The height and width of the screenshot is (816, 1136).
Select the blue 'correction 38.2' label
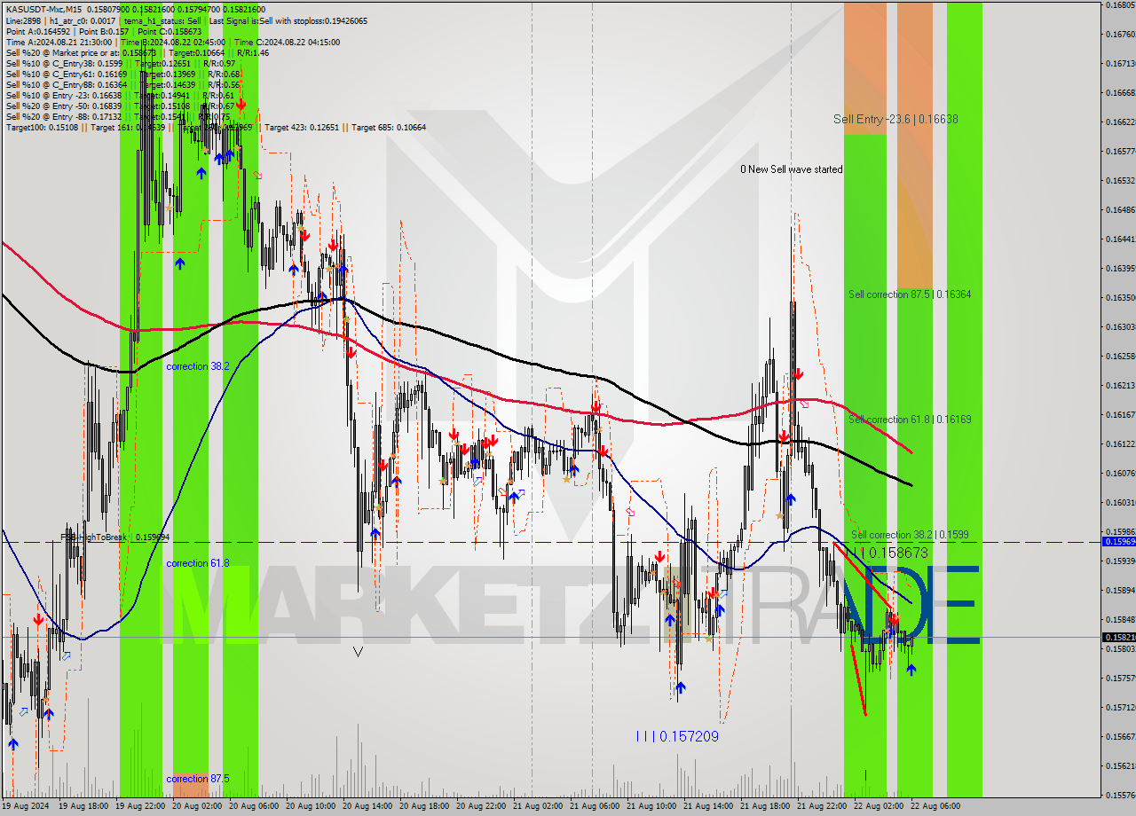pos(198,366)
